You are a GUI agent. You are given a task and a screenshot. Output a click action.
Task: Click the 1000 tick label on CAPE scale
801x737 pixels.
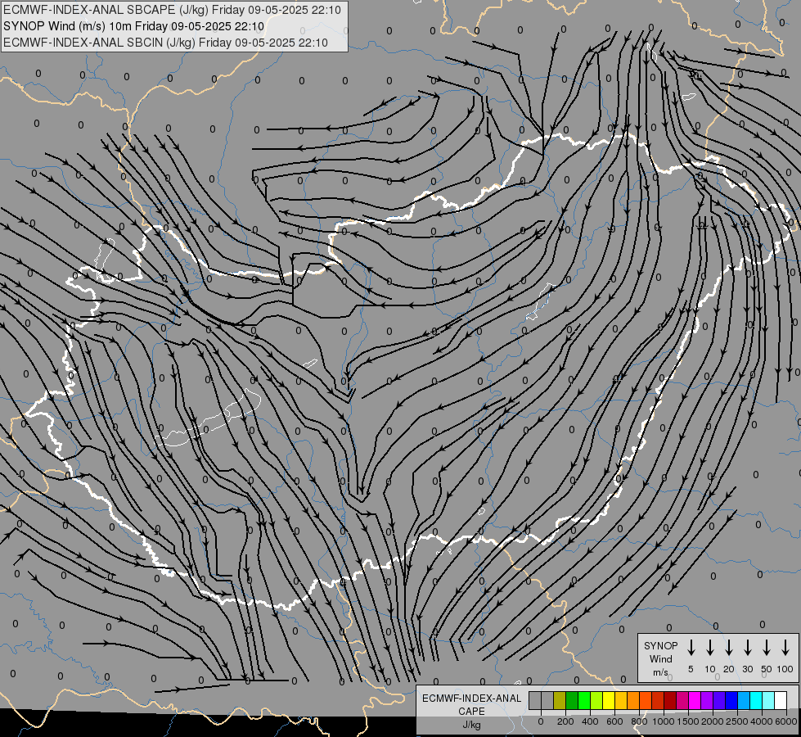[664, 721]
